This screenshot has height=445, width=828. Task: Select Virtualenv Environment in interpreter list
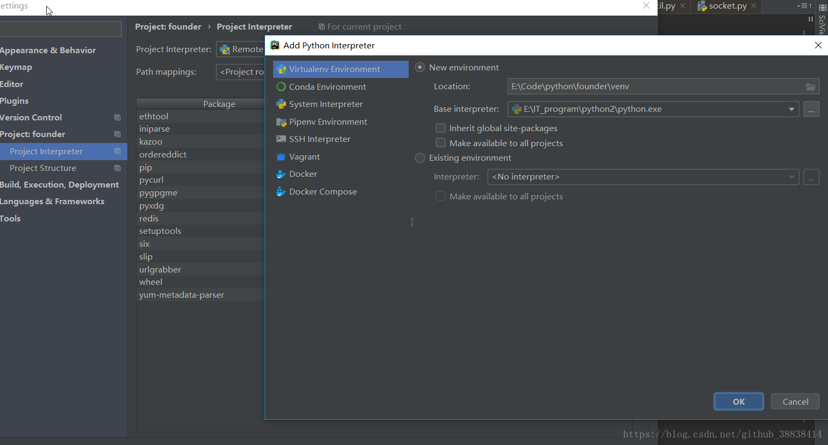[340, 69]
